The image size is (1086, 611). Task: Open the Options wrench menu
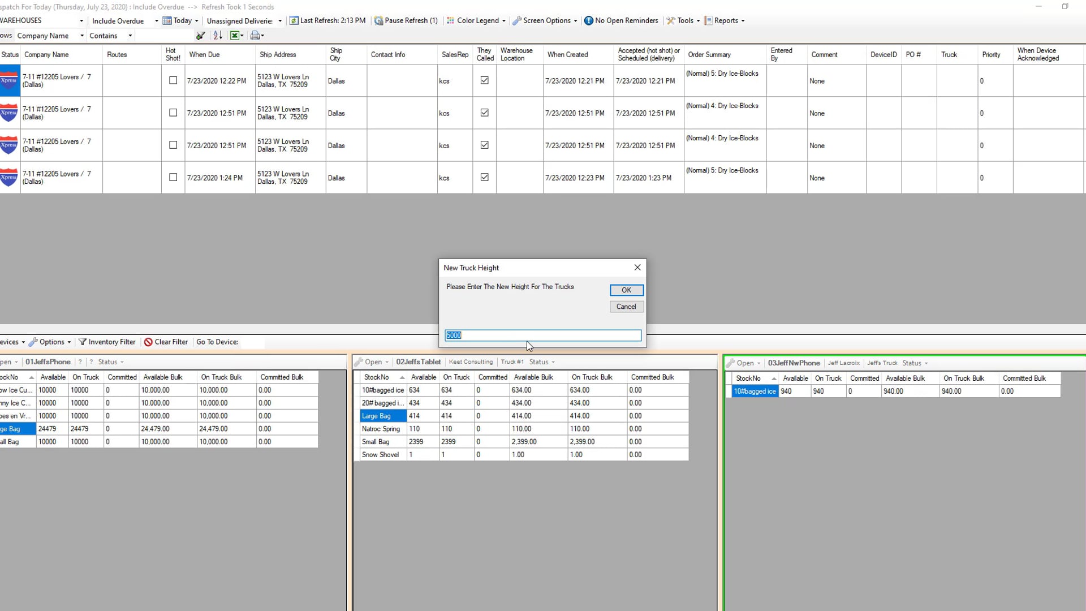tap(50, 342)
